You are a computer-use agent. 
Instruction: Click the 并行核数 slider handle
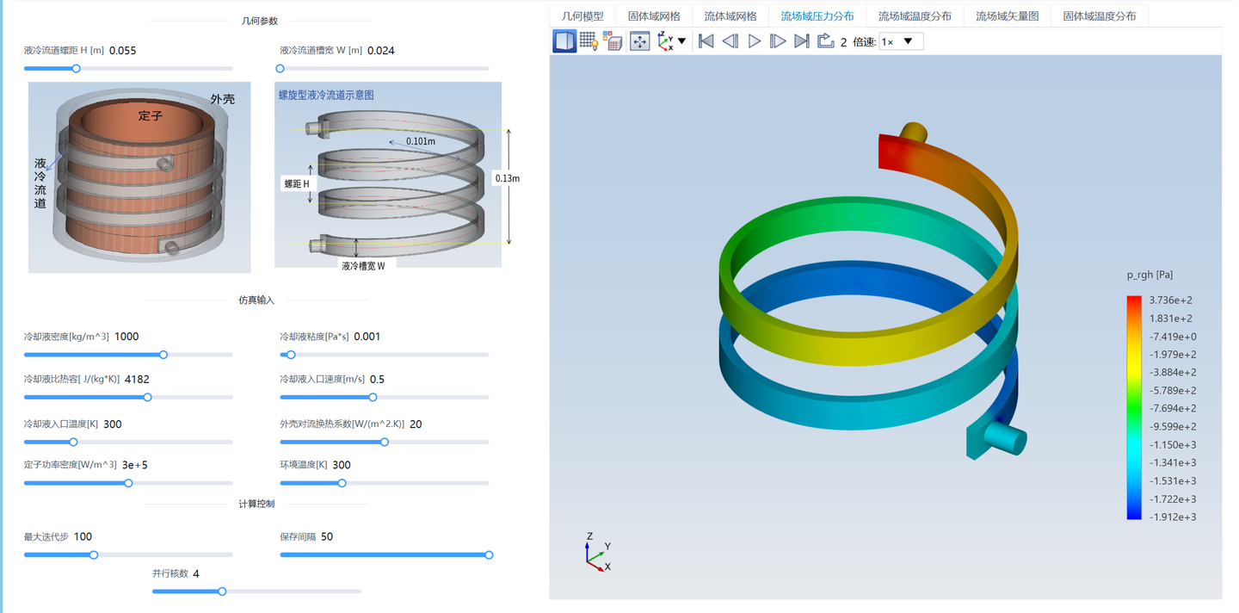click(222, 591)
